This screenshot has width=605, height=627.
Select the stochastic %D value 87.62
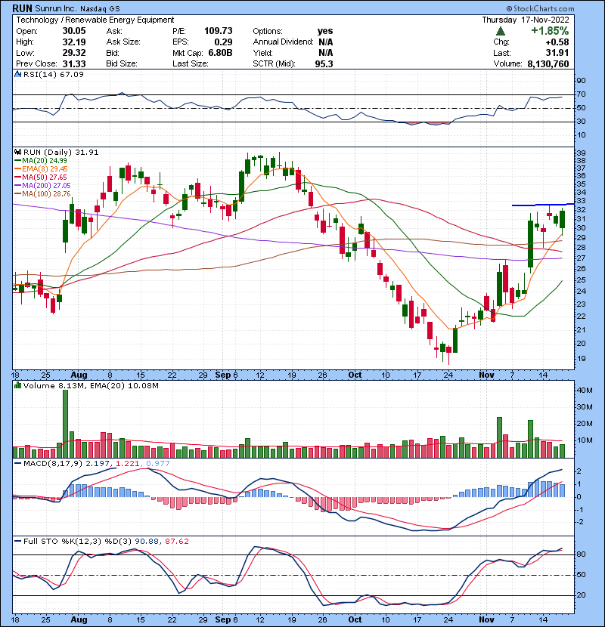[x=176, y=541]
